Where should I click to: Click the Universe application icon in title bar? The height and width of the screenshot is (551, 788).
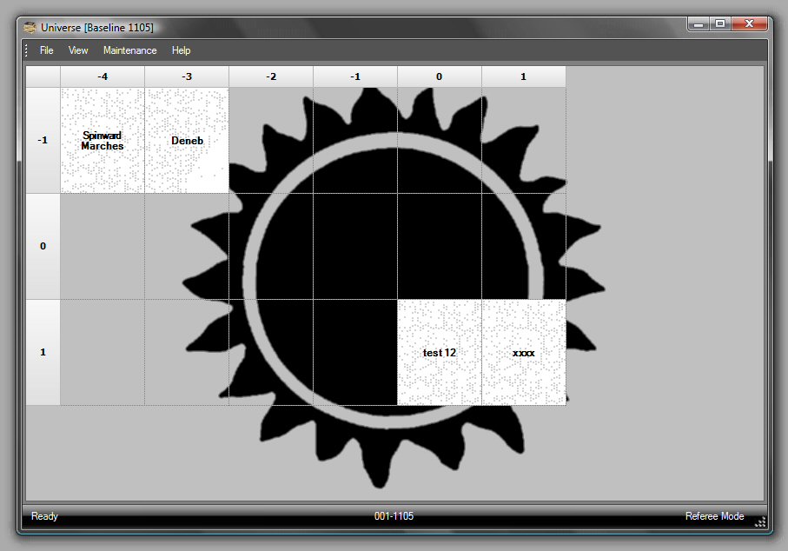coord(30,27)
